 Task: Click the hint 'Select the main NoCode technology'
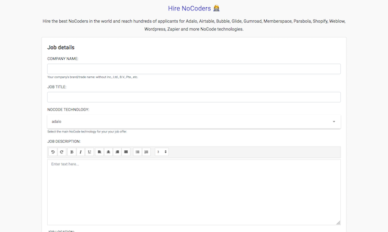(x=87, y=132)
